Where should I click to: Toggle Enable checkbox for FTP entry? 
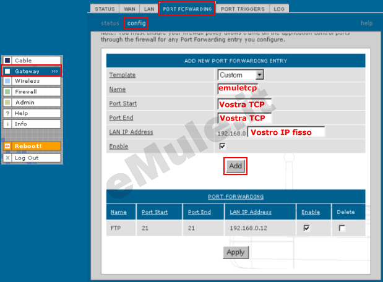pyautogui.click(x=306, y=228)
